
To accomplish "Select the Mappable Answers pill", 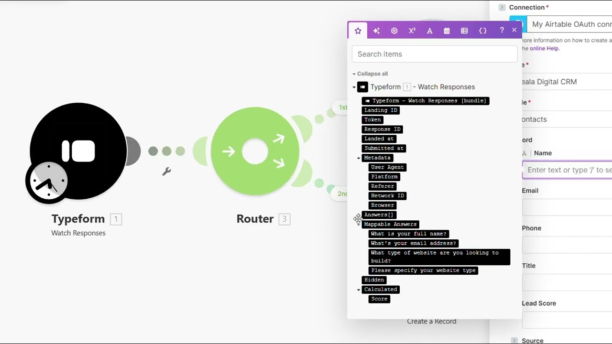I will click(x=391, y=224).
